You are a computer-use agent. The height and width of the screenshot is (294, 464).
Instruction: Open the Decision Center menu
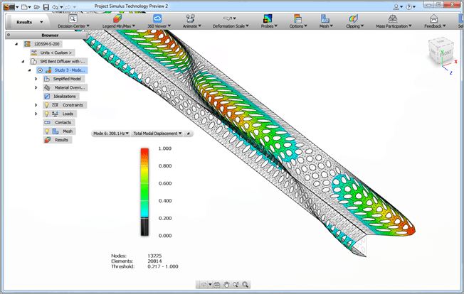(73, 26)
